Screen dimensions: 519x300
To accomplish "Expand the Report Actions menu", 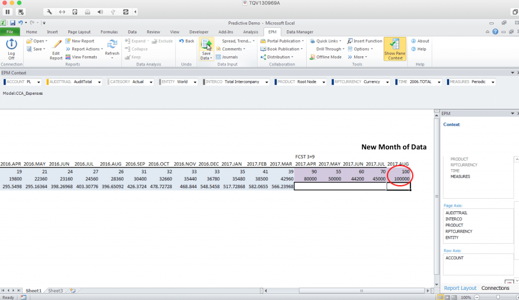I will tap(85, 49).
